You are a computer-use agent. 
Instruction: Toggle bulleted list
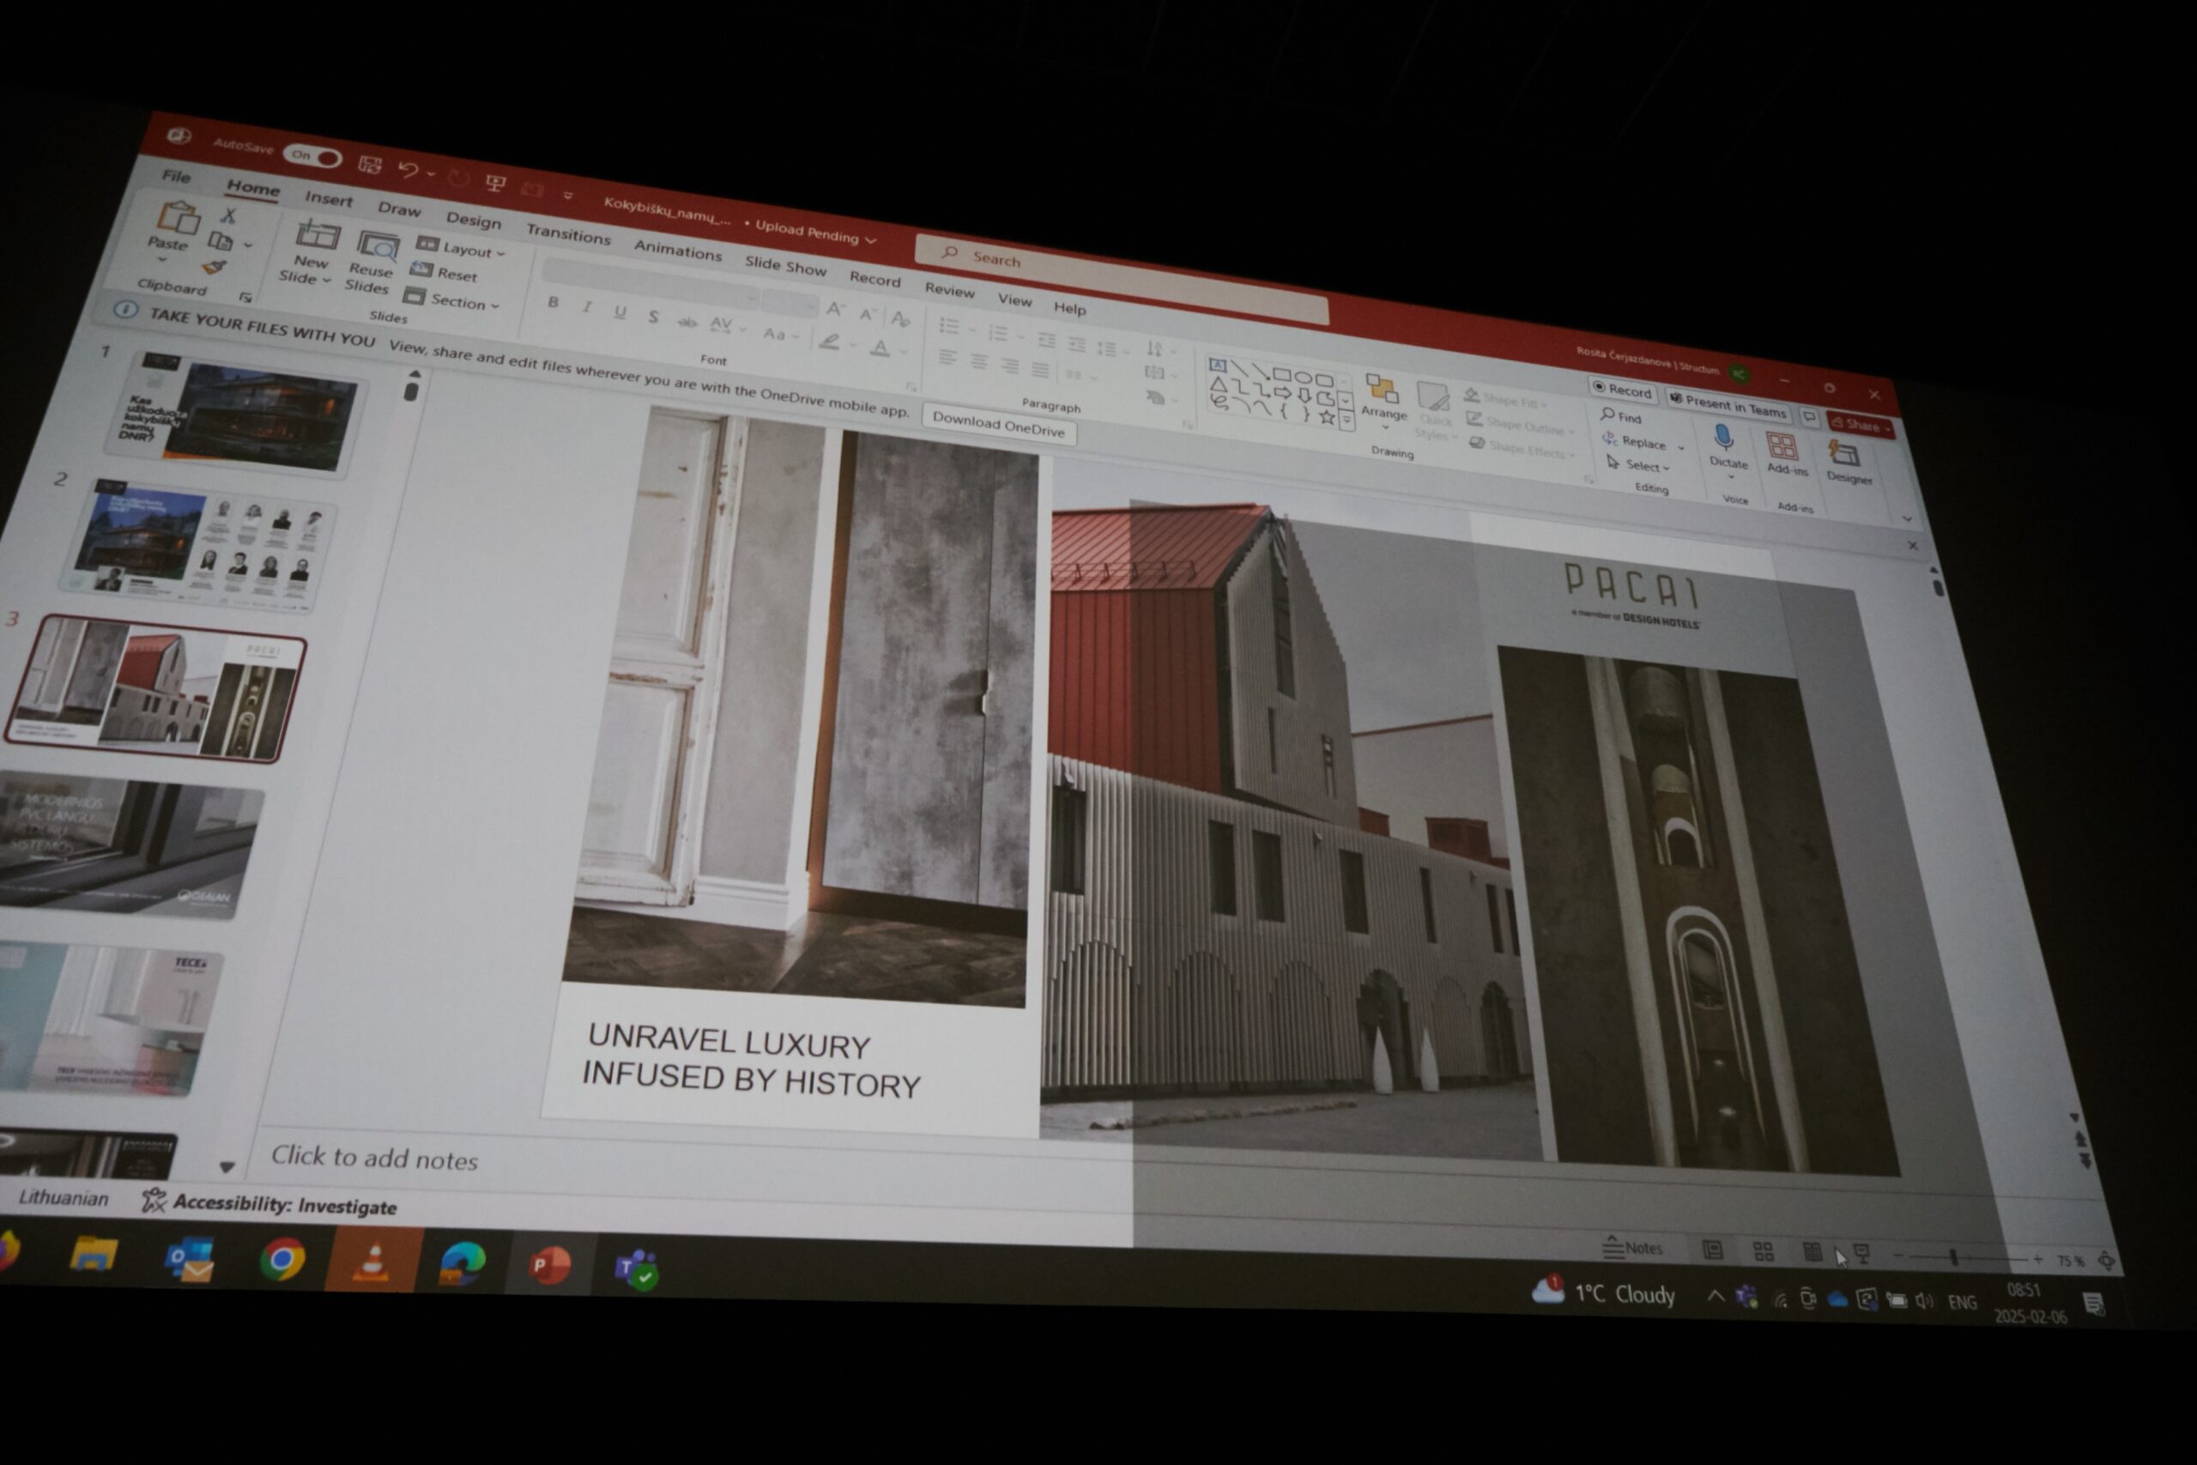949,325
